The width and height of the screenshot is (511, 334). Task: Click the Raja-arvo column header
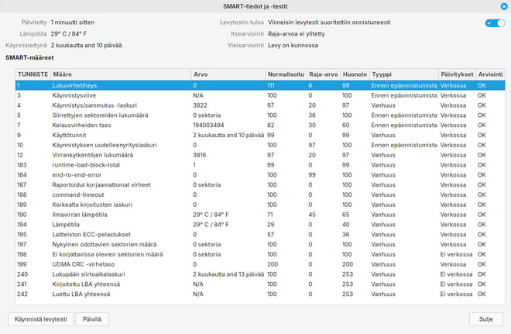point(324,74)
